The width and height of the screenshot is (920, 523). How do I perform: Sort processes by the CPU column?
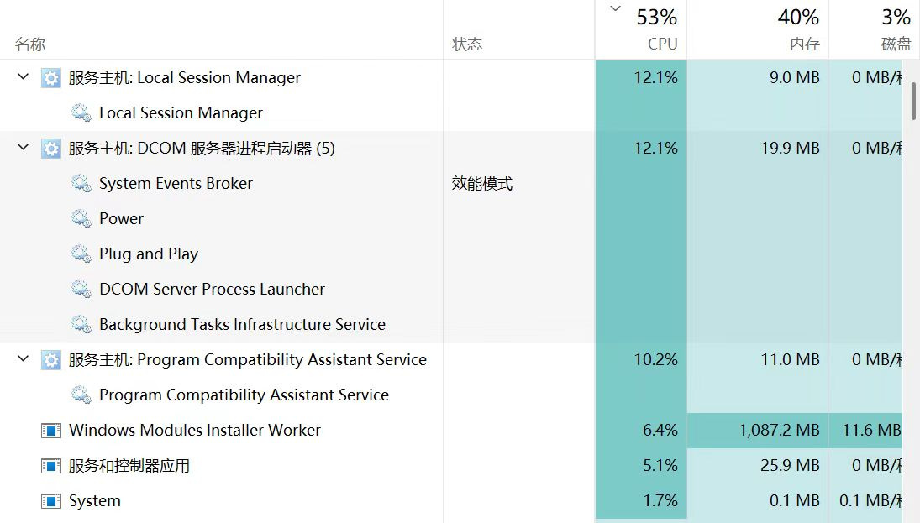point(661,44)
